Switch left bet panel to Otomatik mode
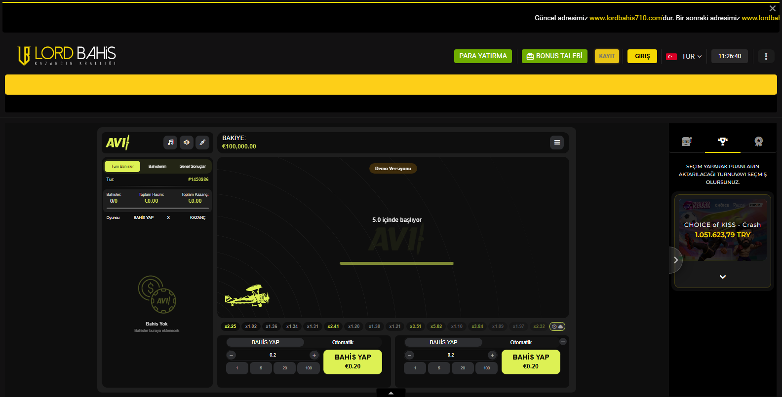Screen dimensions: 782x397 pyautogui.click(x=343, y=342)
